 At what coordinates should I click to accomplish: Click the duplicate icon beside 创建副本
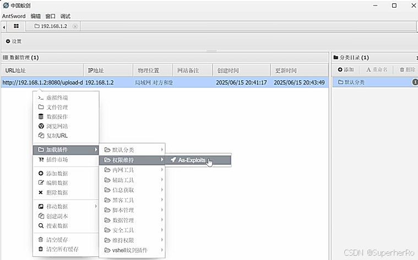(x=41, y=216)
